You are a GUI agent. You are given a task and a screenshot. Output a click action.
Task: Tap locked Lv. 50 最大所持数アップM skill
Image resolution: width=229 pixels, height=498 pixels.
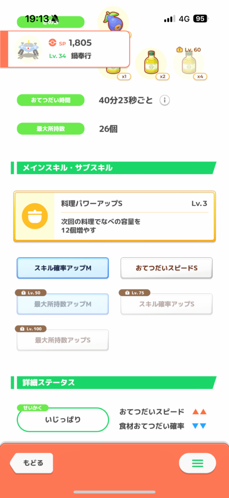[63, 304]
